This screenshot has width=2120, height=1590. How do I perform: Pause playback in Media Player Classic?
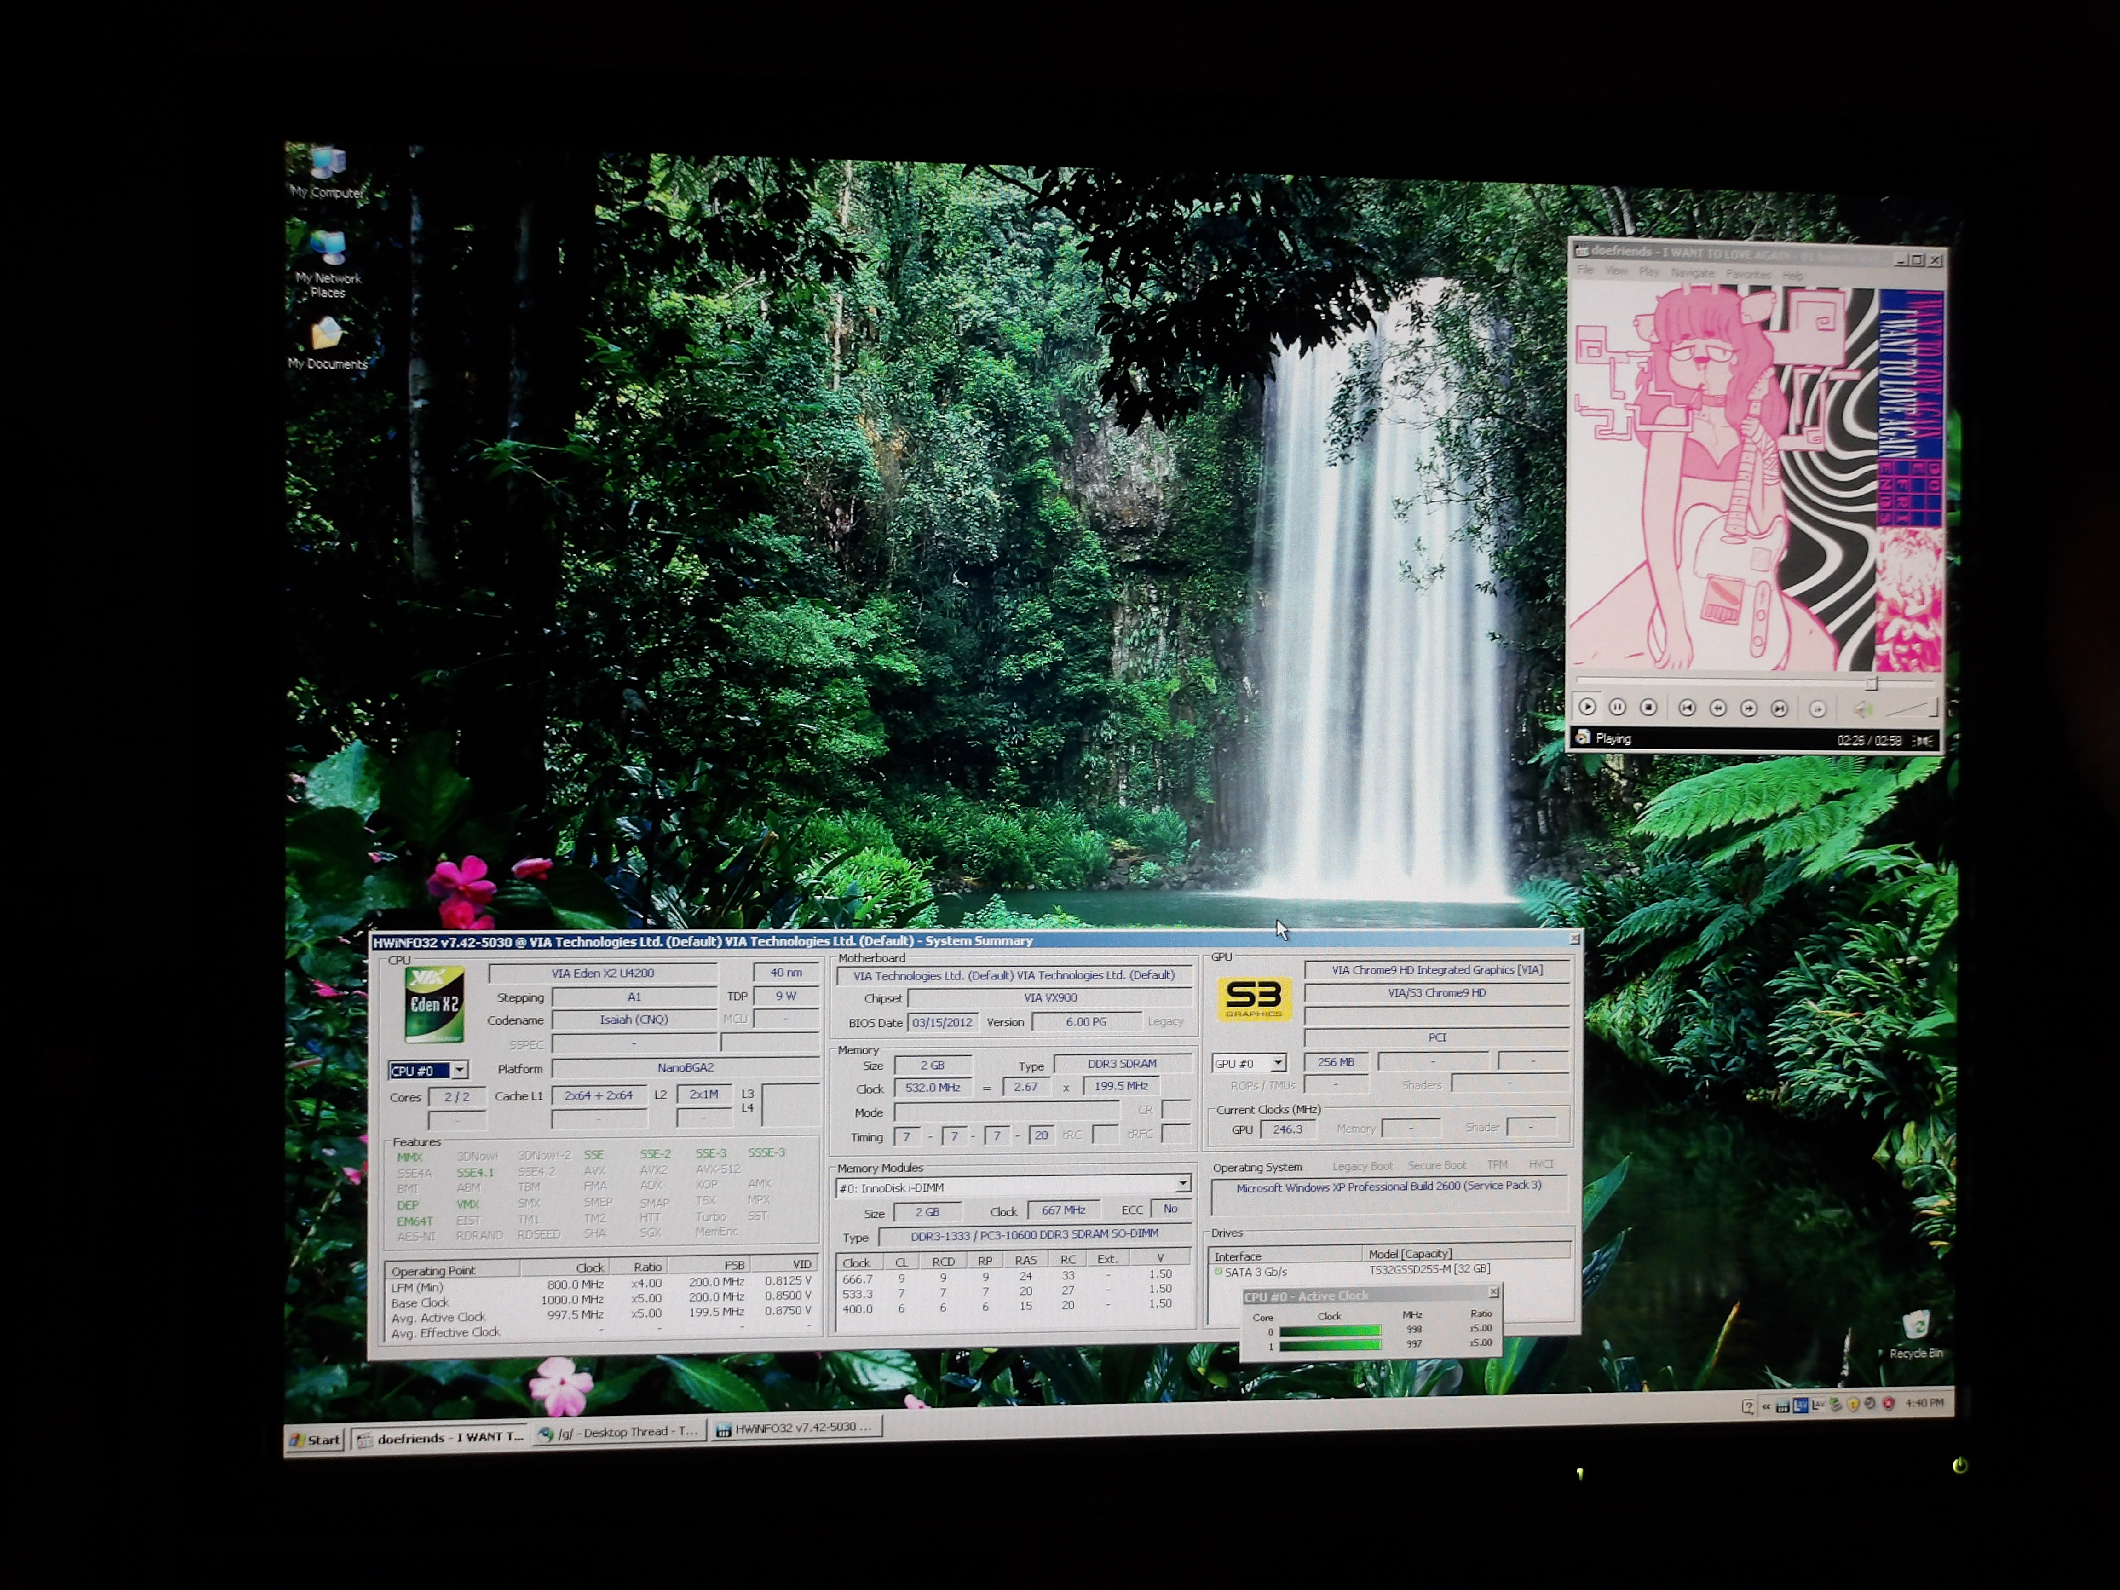1617,707
